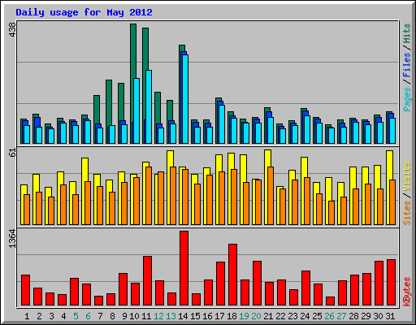The image size is (416, 325).
Task: Click the red KBytes bar for day 1
Action: click(x=25, y=290)
